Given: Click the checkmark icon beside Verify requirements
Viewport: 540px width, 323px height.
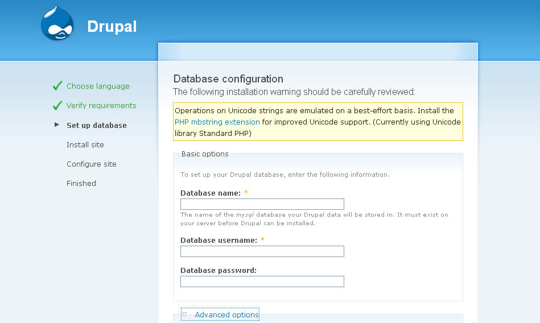Looking at the screenshot, I should tap(57, 105).
